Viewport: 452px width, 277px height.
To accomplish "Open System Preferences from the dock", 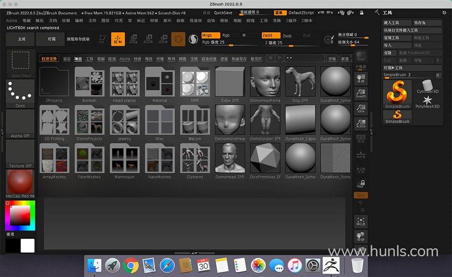I will point(313,265).
